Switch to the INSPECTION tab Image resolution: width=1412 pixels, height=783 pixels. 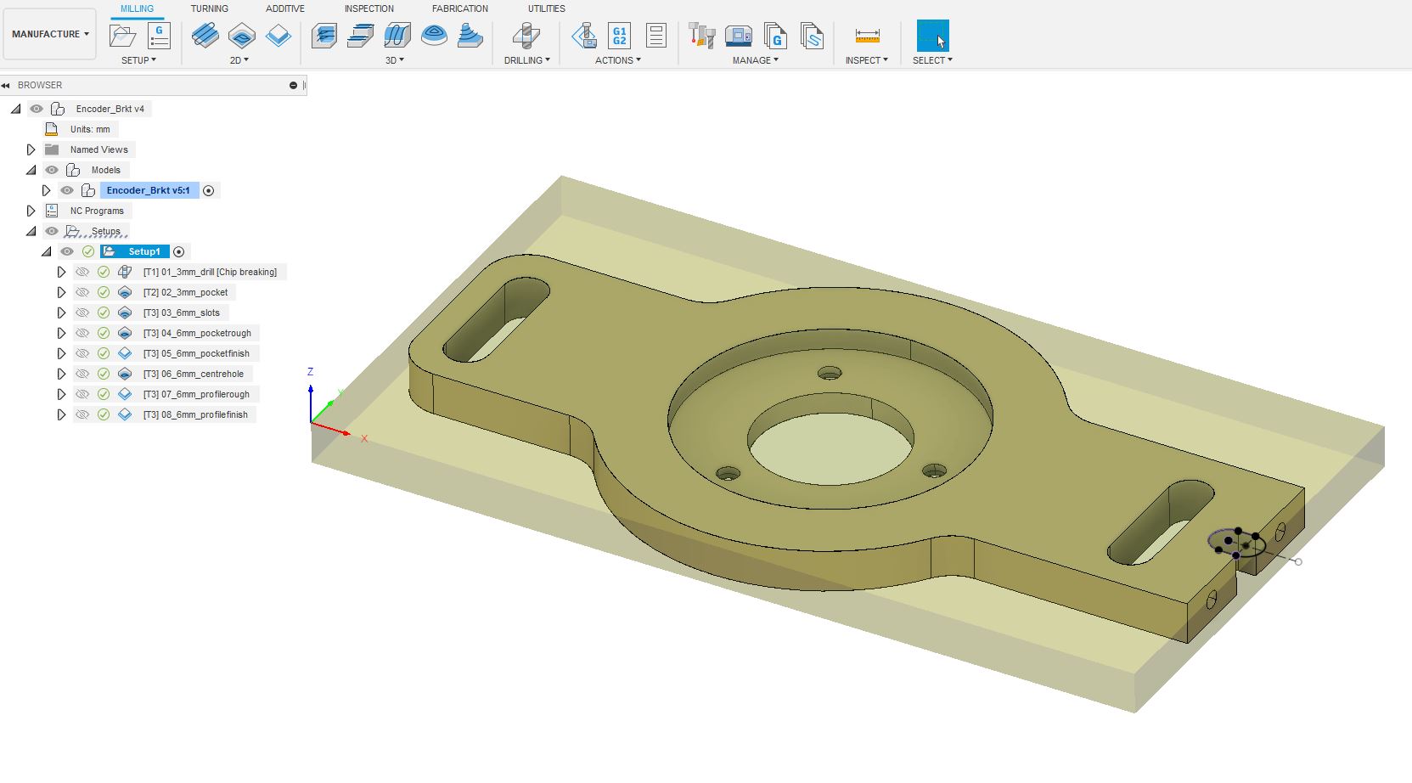368,8
